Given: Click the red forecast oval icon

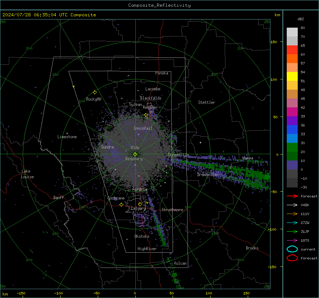Looking at the screenshot, I should tap(292, 258).
